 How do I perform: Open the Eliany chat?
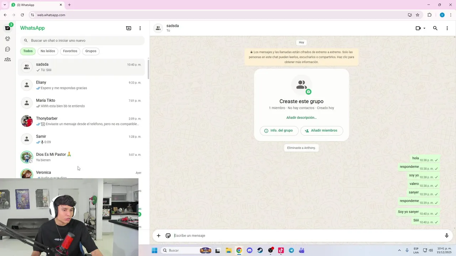click(x=82, y=85)
